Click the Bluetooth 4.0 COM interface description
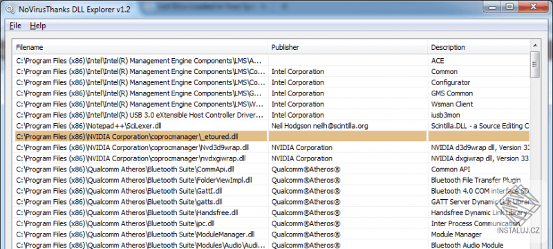The image size is (553, 249). point(480,191)
